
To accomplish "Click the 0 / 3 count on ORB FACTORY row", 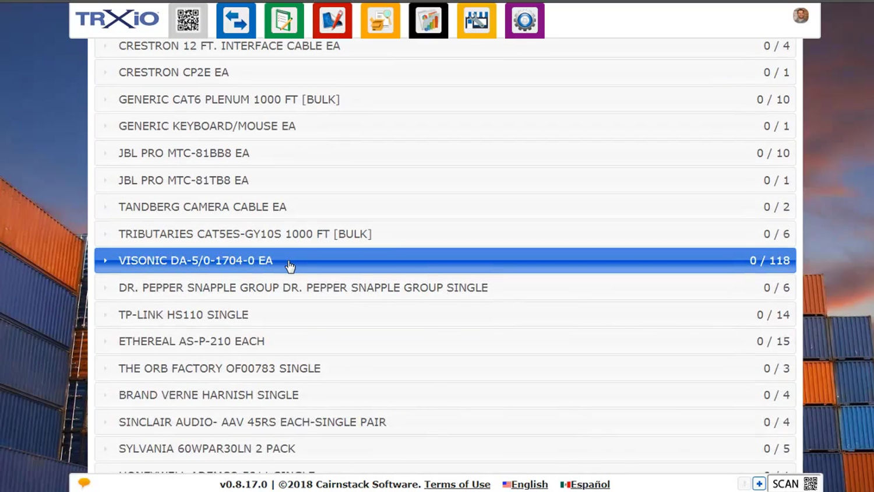I will (x=777, y=368).
